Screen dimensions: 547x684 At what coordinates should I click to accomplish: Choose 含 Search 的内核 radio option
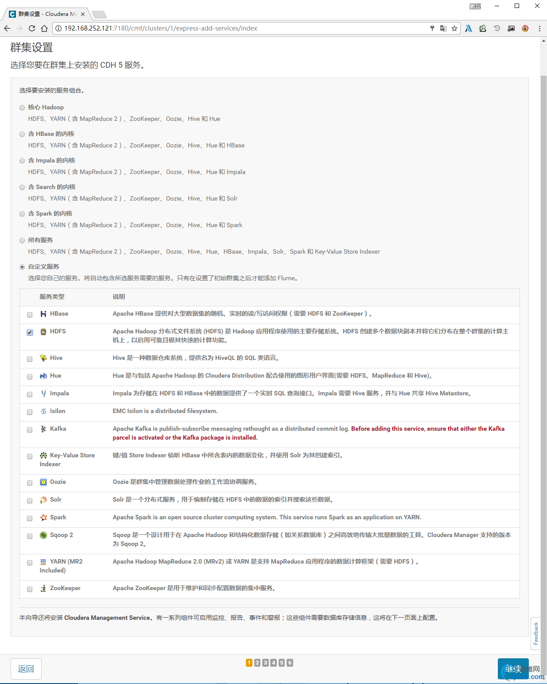point(22,187)
